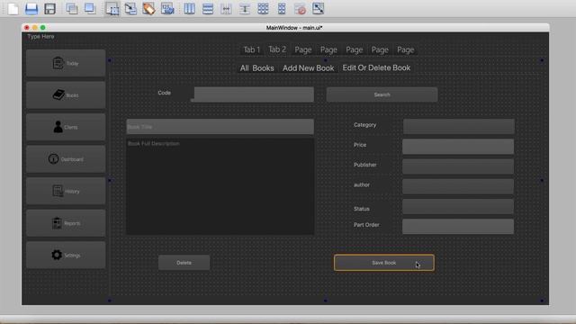Screen dimensions: 576x324
Task: Click the Part Order field
Action: tap(458, 226)
